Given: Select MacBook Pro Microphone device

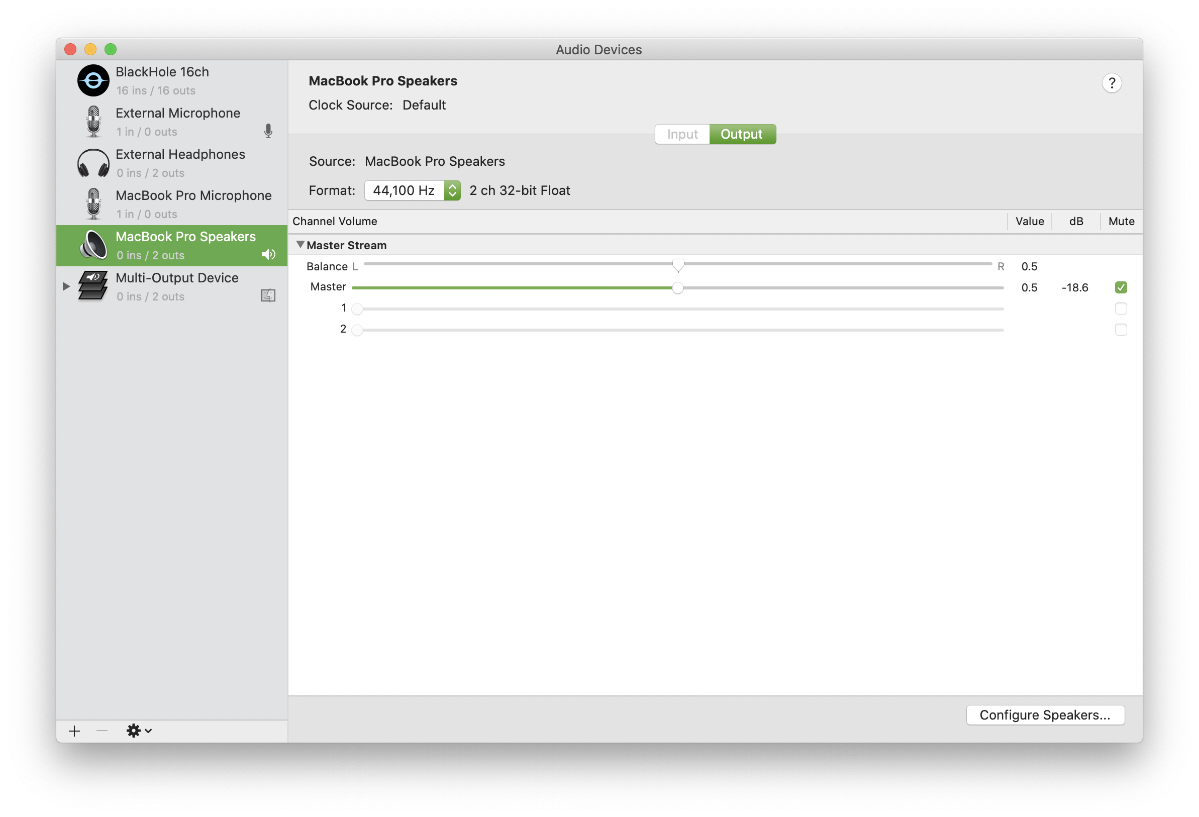Looking at the screenshot, I should pyautogui.click(x=171, y=204).
